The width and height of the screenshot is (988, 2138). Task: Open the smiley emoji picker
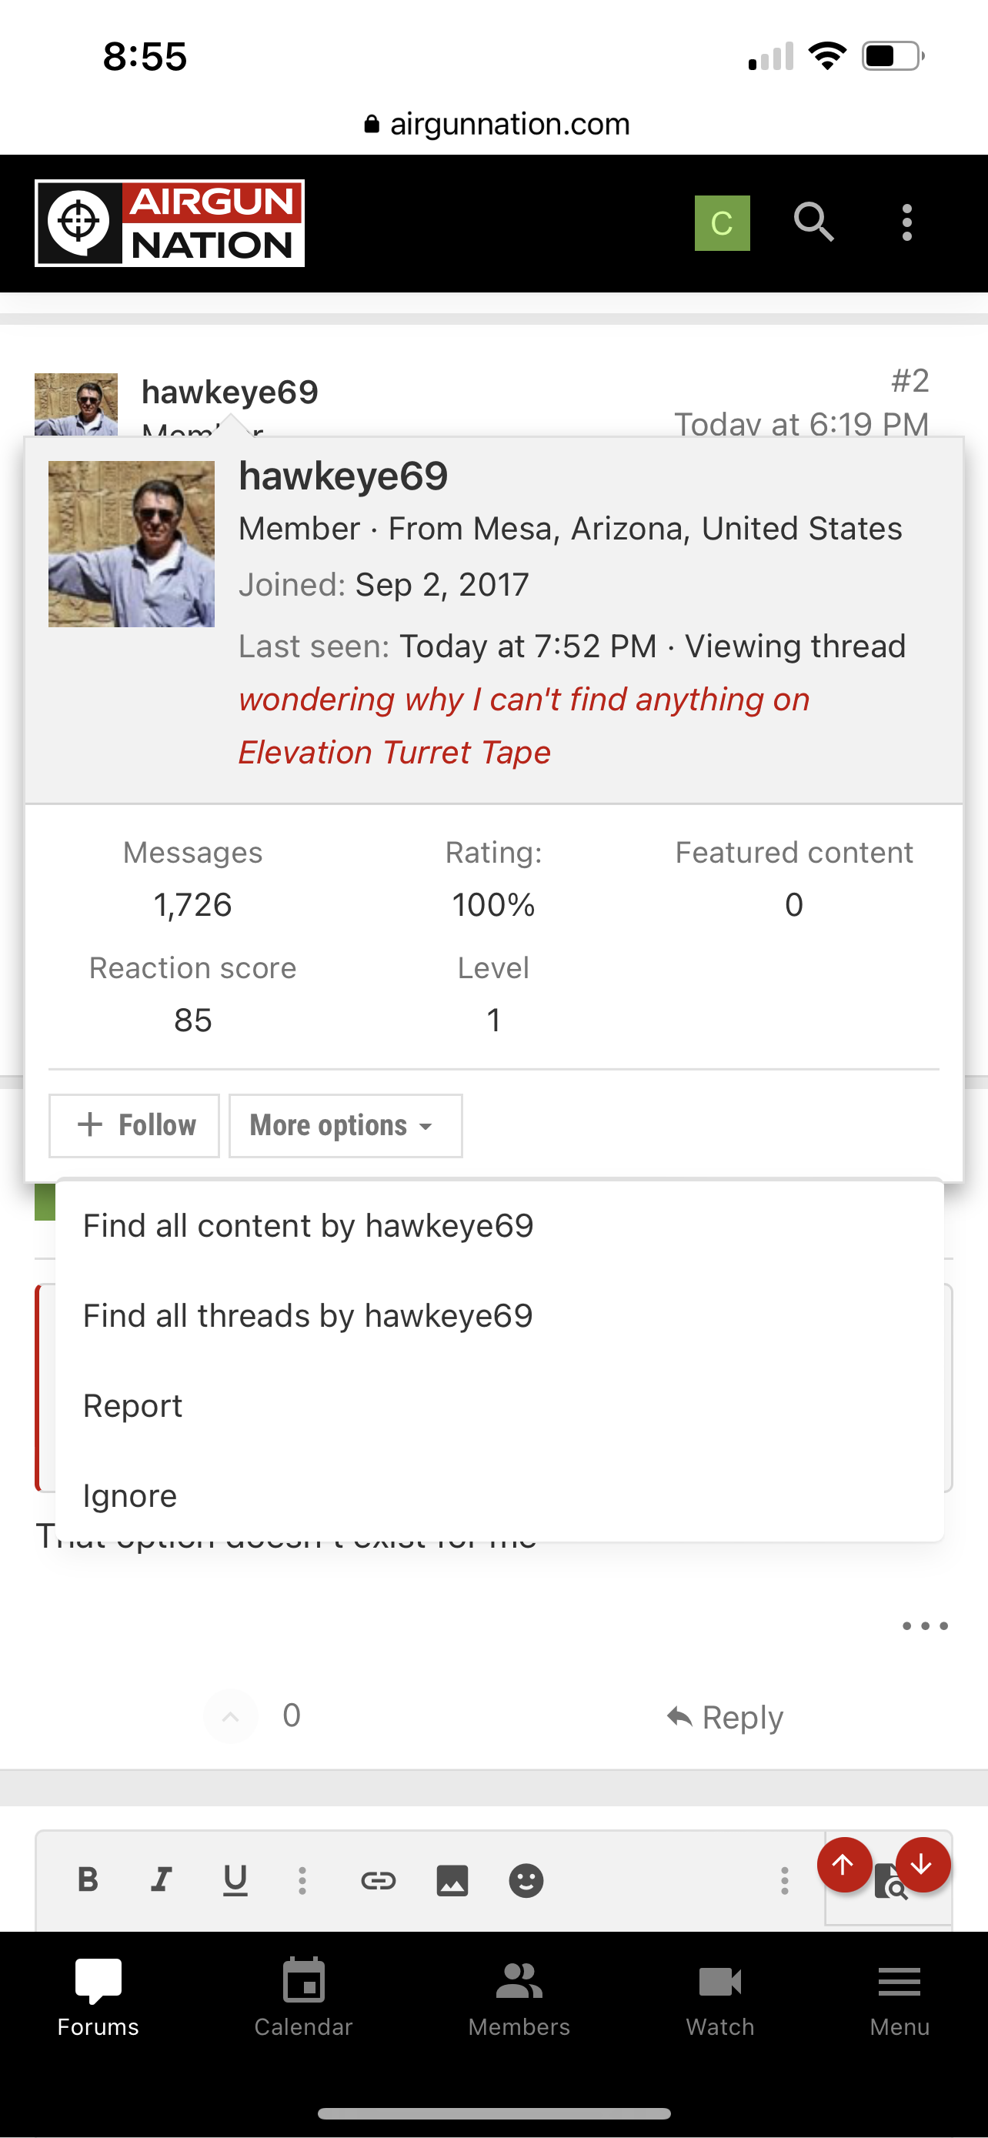pos(526,1881)
